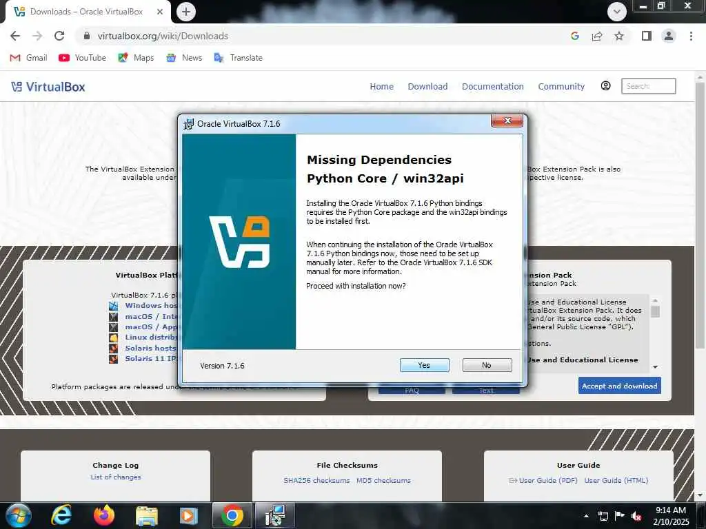Click the license text box scroll-up arrow

pos(655,300)
